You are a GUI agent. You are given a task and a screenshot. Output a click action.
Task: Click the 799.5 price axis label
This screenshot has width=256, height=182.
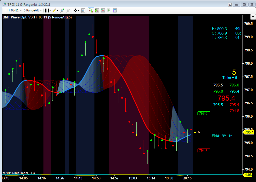point(248,24)
